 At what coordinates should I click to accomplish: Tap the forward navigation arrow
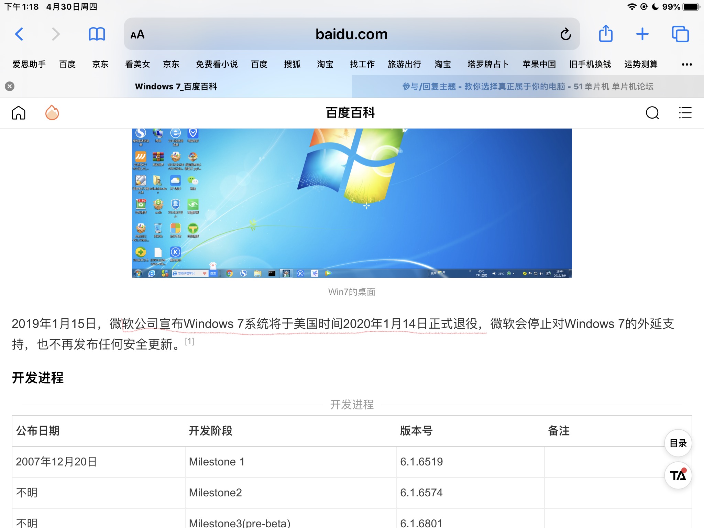pos(56,34)
